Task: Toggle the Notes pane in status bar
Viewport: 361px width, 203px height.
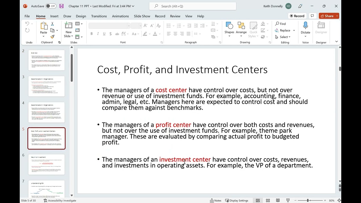Action: point(216,200)
